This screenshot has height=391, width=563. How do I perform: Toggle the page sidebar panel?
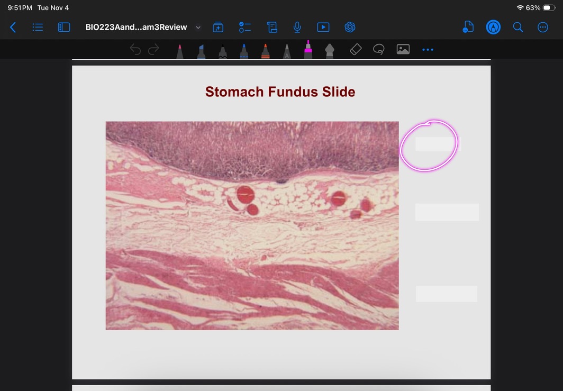click(x=63, y=28)
